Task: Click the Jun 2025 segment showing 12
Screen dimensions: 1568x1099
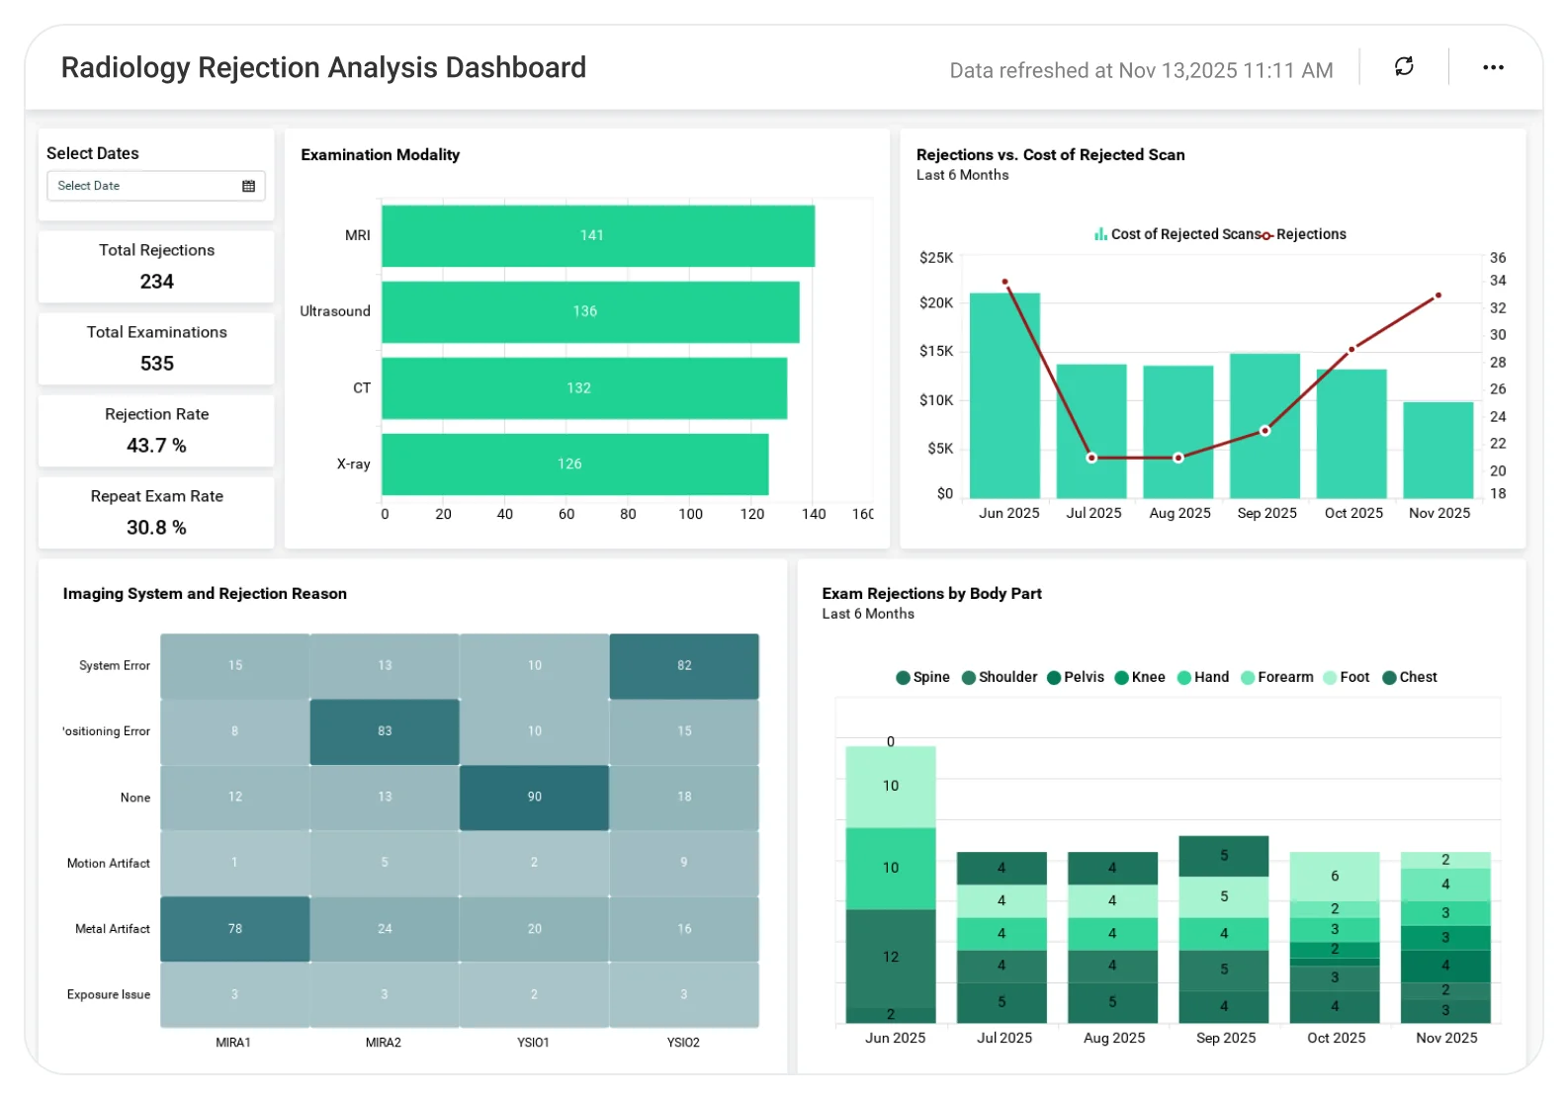Action: [x=891, y=958]
